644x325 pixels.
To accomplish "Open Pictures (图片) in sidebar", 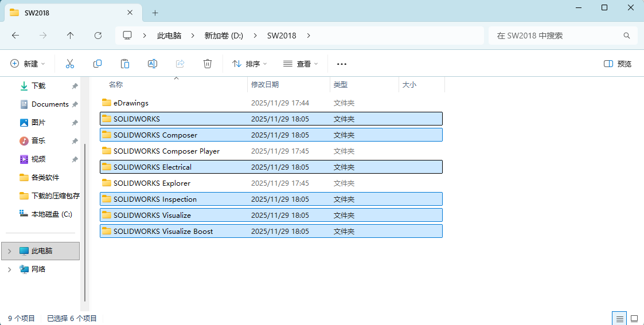I will click(38, 122).
